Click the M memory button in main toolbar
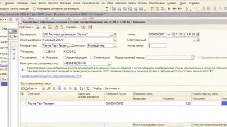The image size is (227, 127). [x=169, y=9]
